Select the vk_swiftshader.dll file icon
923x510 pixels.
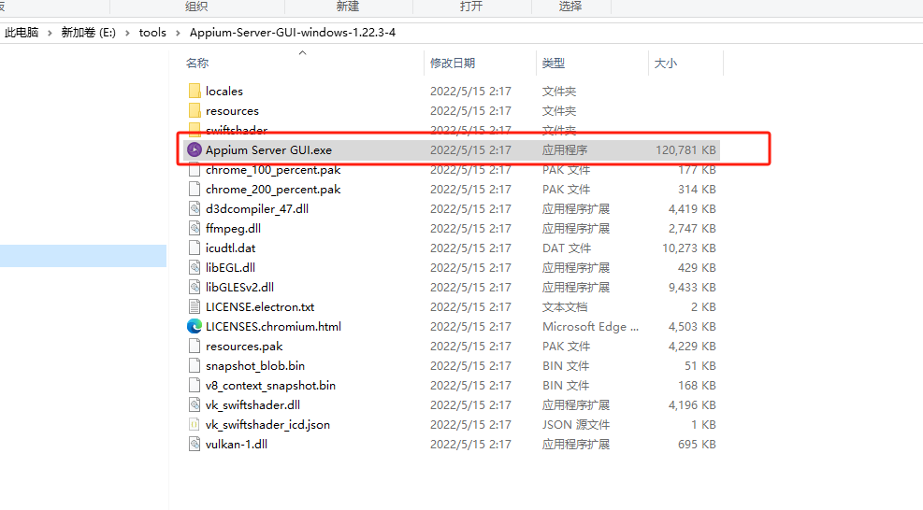[195, 404]
